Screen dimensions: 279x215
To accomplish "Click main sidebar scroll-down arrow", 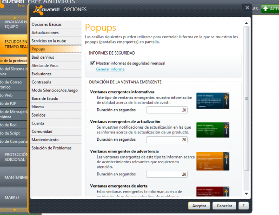I will 14,210.
